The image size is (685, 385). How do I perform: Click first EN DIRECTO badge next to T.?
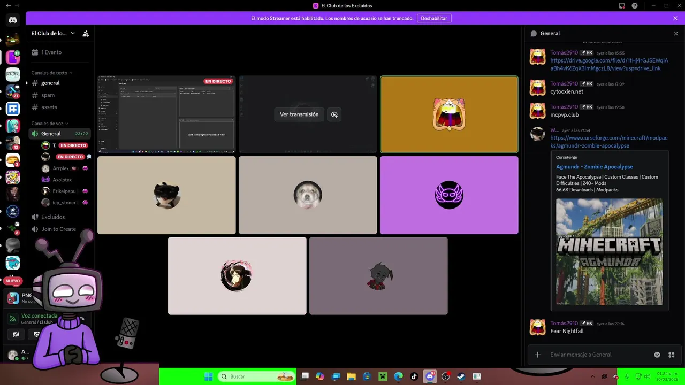coord(73,145)
